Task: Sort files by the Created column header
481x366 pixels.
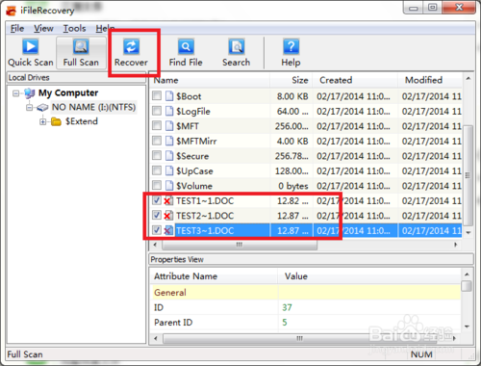Action: point(355,80)
